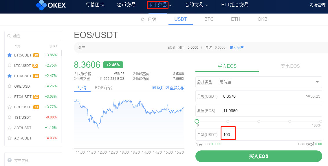Toggle favorite star for ABT/USDT

pyautogui.click(x=10, y=128)
